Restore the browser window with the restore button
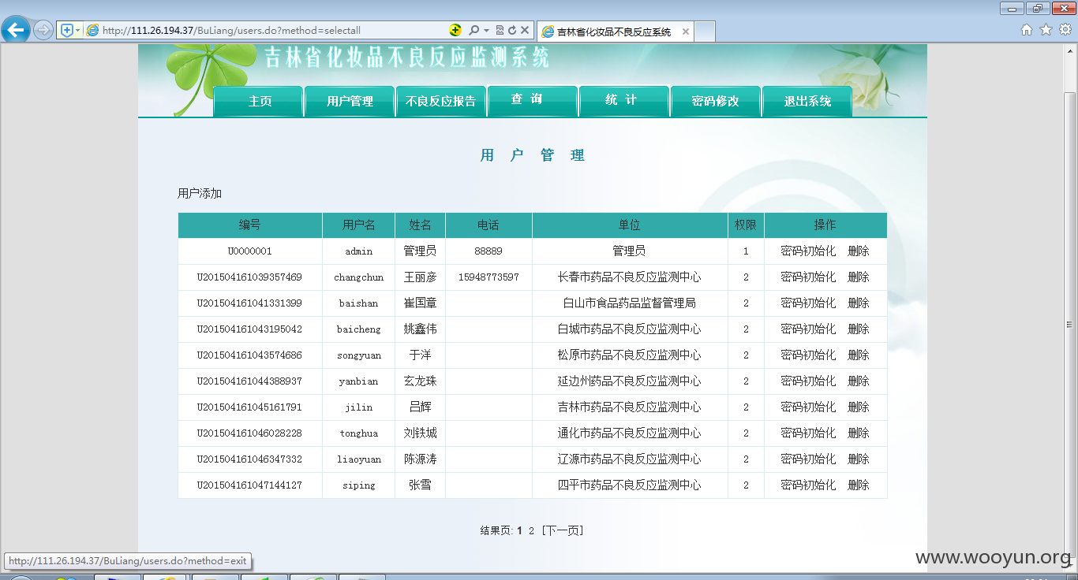The height and width of the screenshot is (580, 1078). tap(1037, 9)
